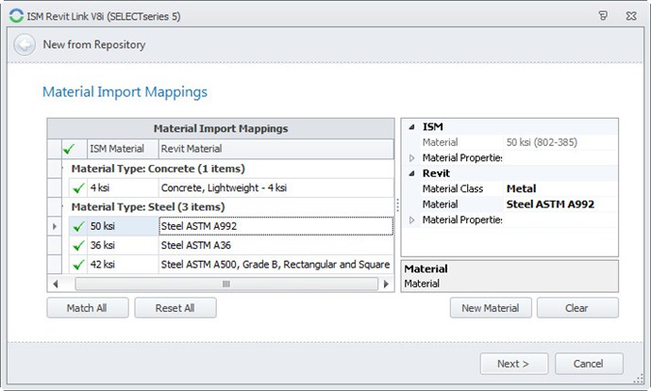Proceed with the Next > button
The height and width of the screenshot is (391, 651).
point(513,364)
